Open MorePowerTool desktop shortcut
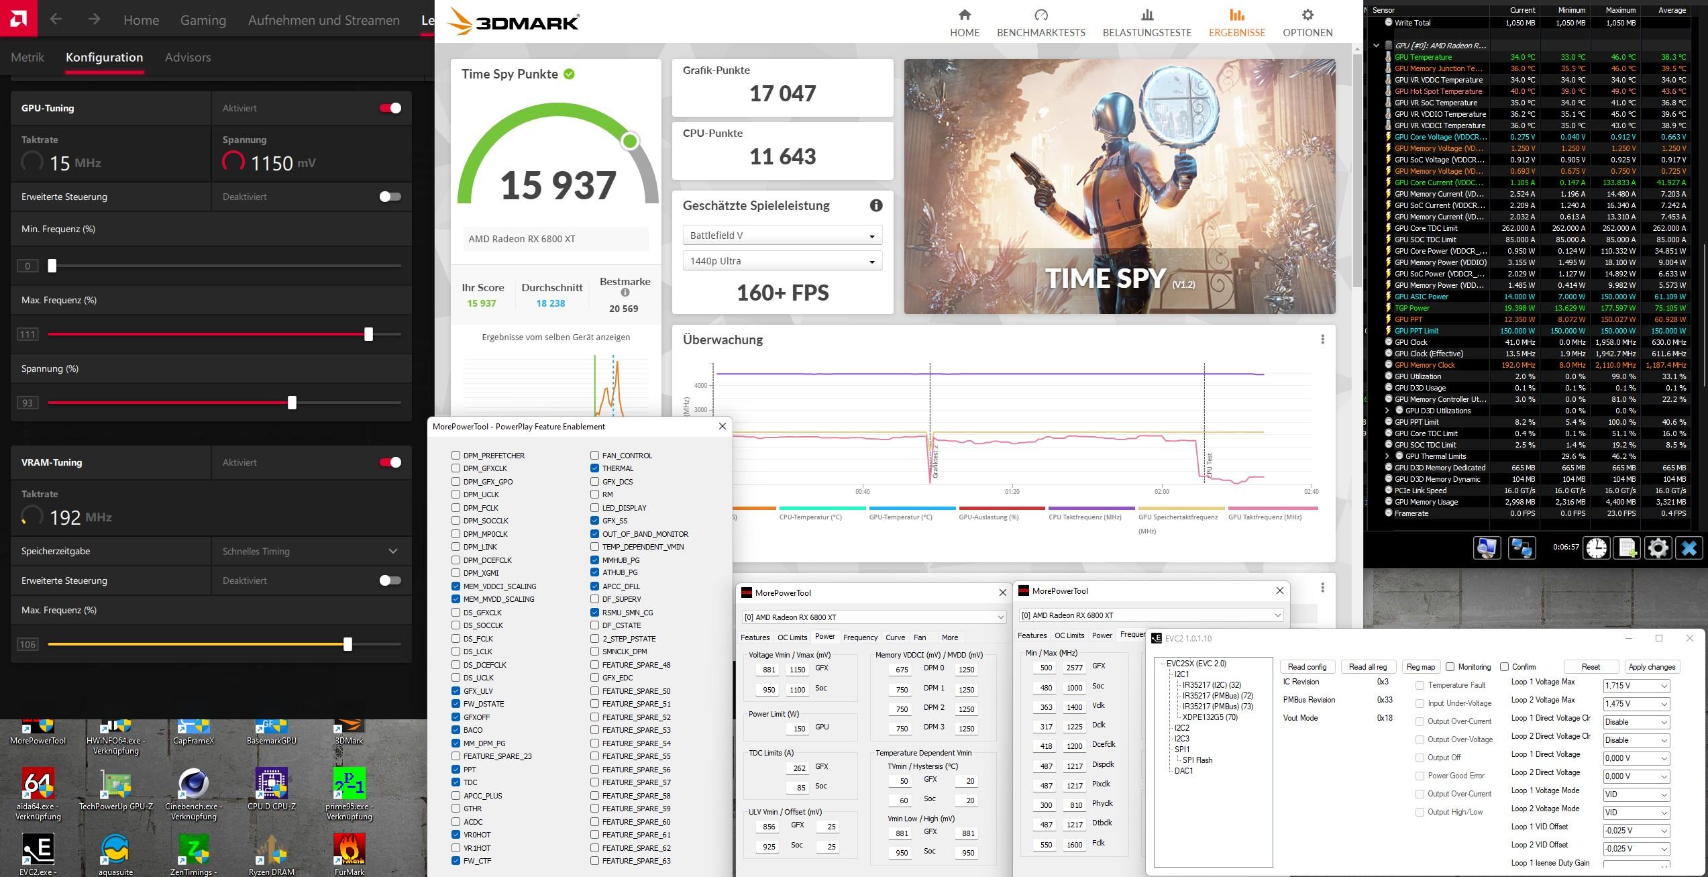Viewport: 1708px width, 877px height. pyautogui.click(x=38, y=733)
